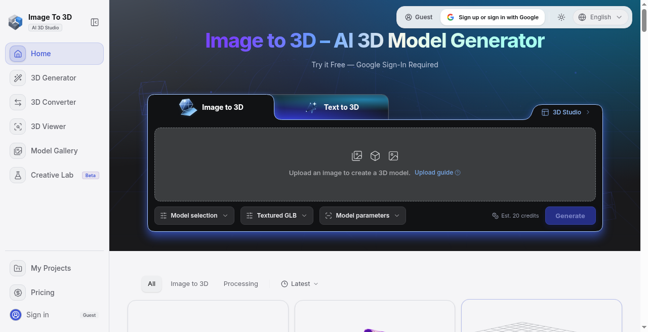Open 3D Viewer from the sidebar
This screenshot has width=648, height=332.
tap(55, 127)
